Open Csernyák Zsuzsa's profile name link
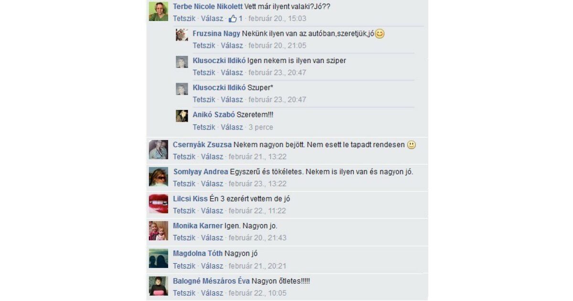Screen dimensions: 573x301 tap(202, 145)
